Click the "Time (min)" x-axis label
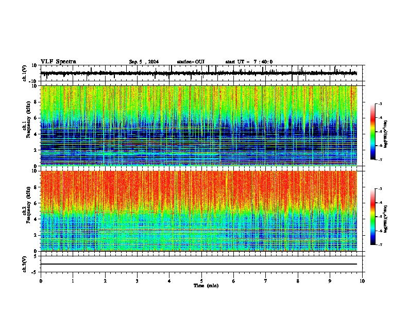The height and width of the screenshot is (315, 408). (206, 286)
